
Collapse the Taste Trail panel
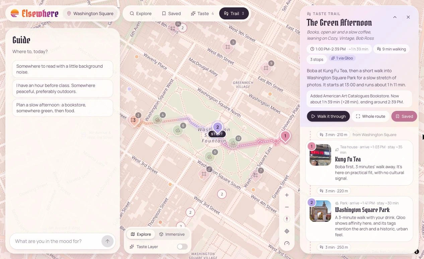pos(395,17)
